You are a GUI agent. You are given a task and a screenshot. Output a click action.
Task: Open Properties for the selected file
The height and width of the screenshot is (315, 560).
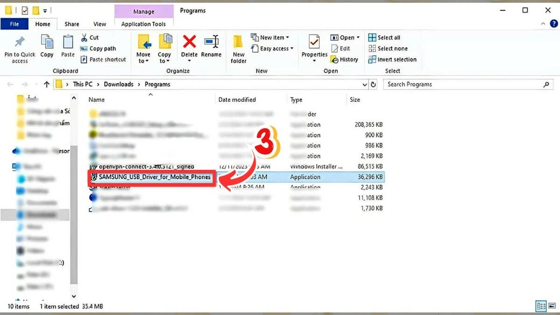coord(314,42)
